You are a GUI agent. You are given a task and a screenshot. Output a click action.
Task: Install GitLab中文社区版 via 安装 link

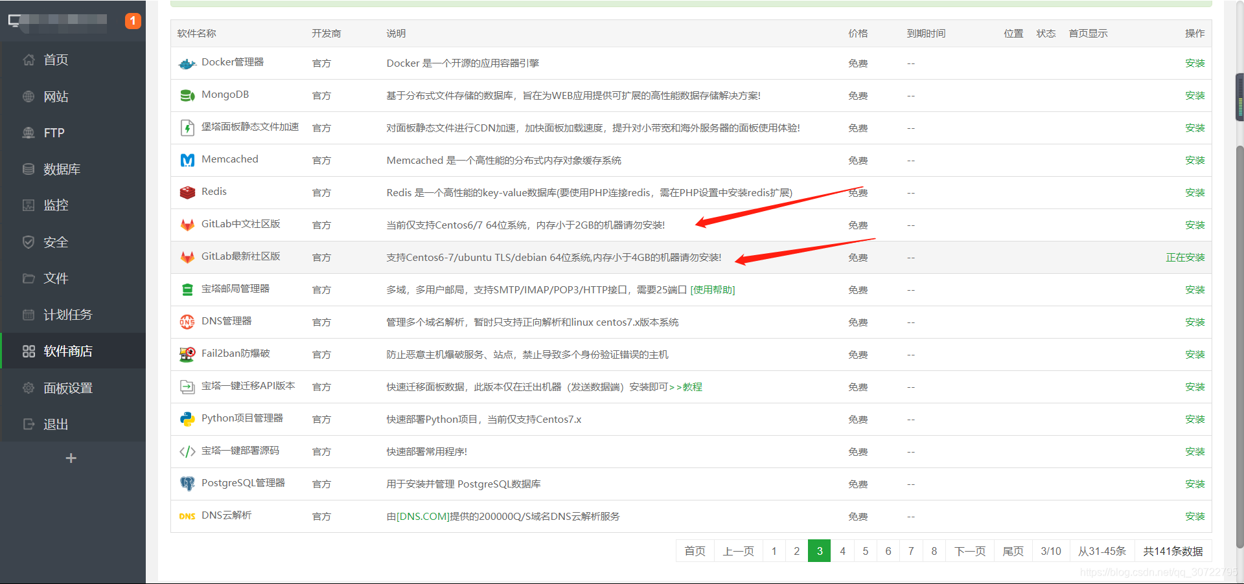point(1195,225)
